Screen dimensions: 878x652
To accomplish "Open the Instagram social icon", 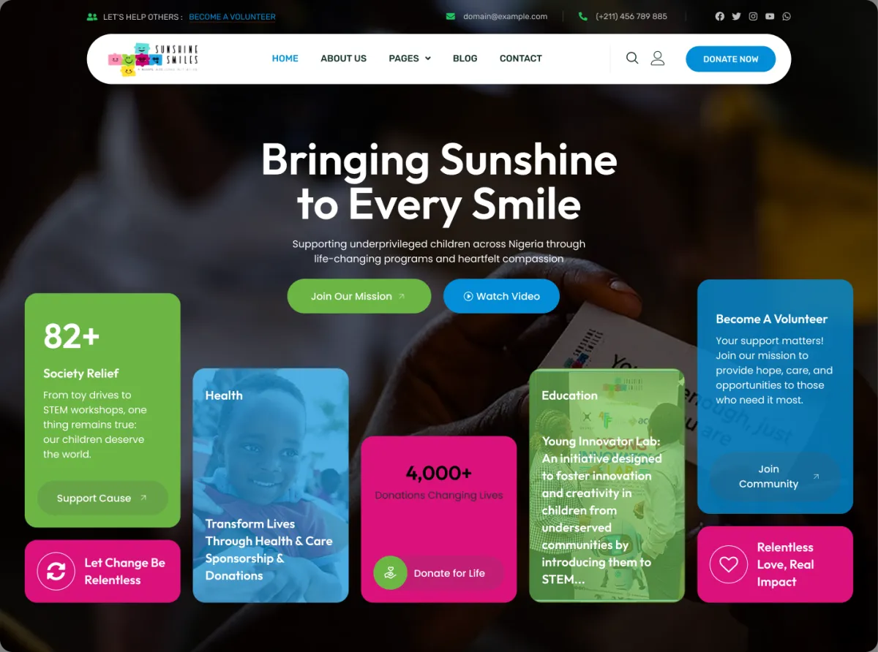I will click(x=753, y=16).
